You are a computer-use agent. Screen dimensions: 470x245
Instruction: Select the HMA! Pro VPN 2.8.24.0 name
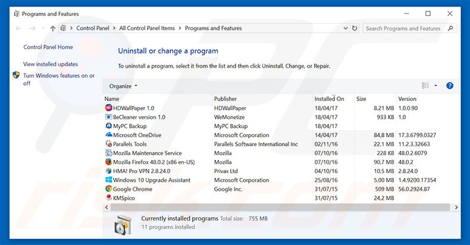142,171
